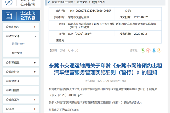Open 政府信息公开指南 sidebar header
170x113 pixels.
tap(21, 3)
